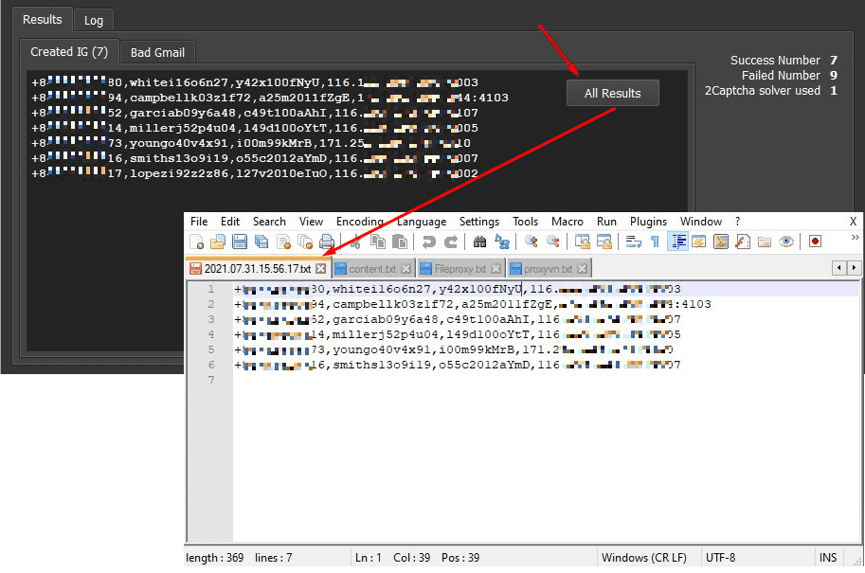Click the Monitoring eye icon in toolbar
This screenshot has height=573, width=865.
click(x=786, y=242)
